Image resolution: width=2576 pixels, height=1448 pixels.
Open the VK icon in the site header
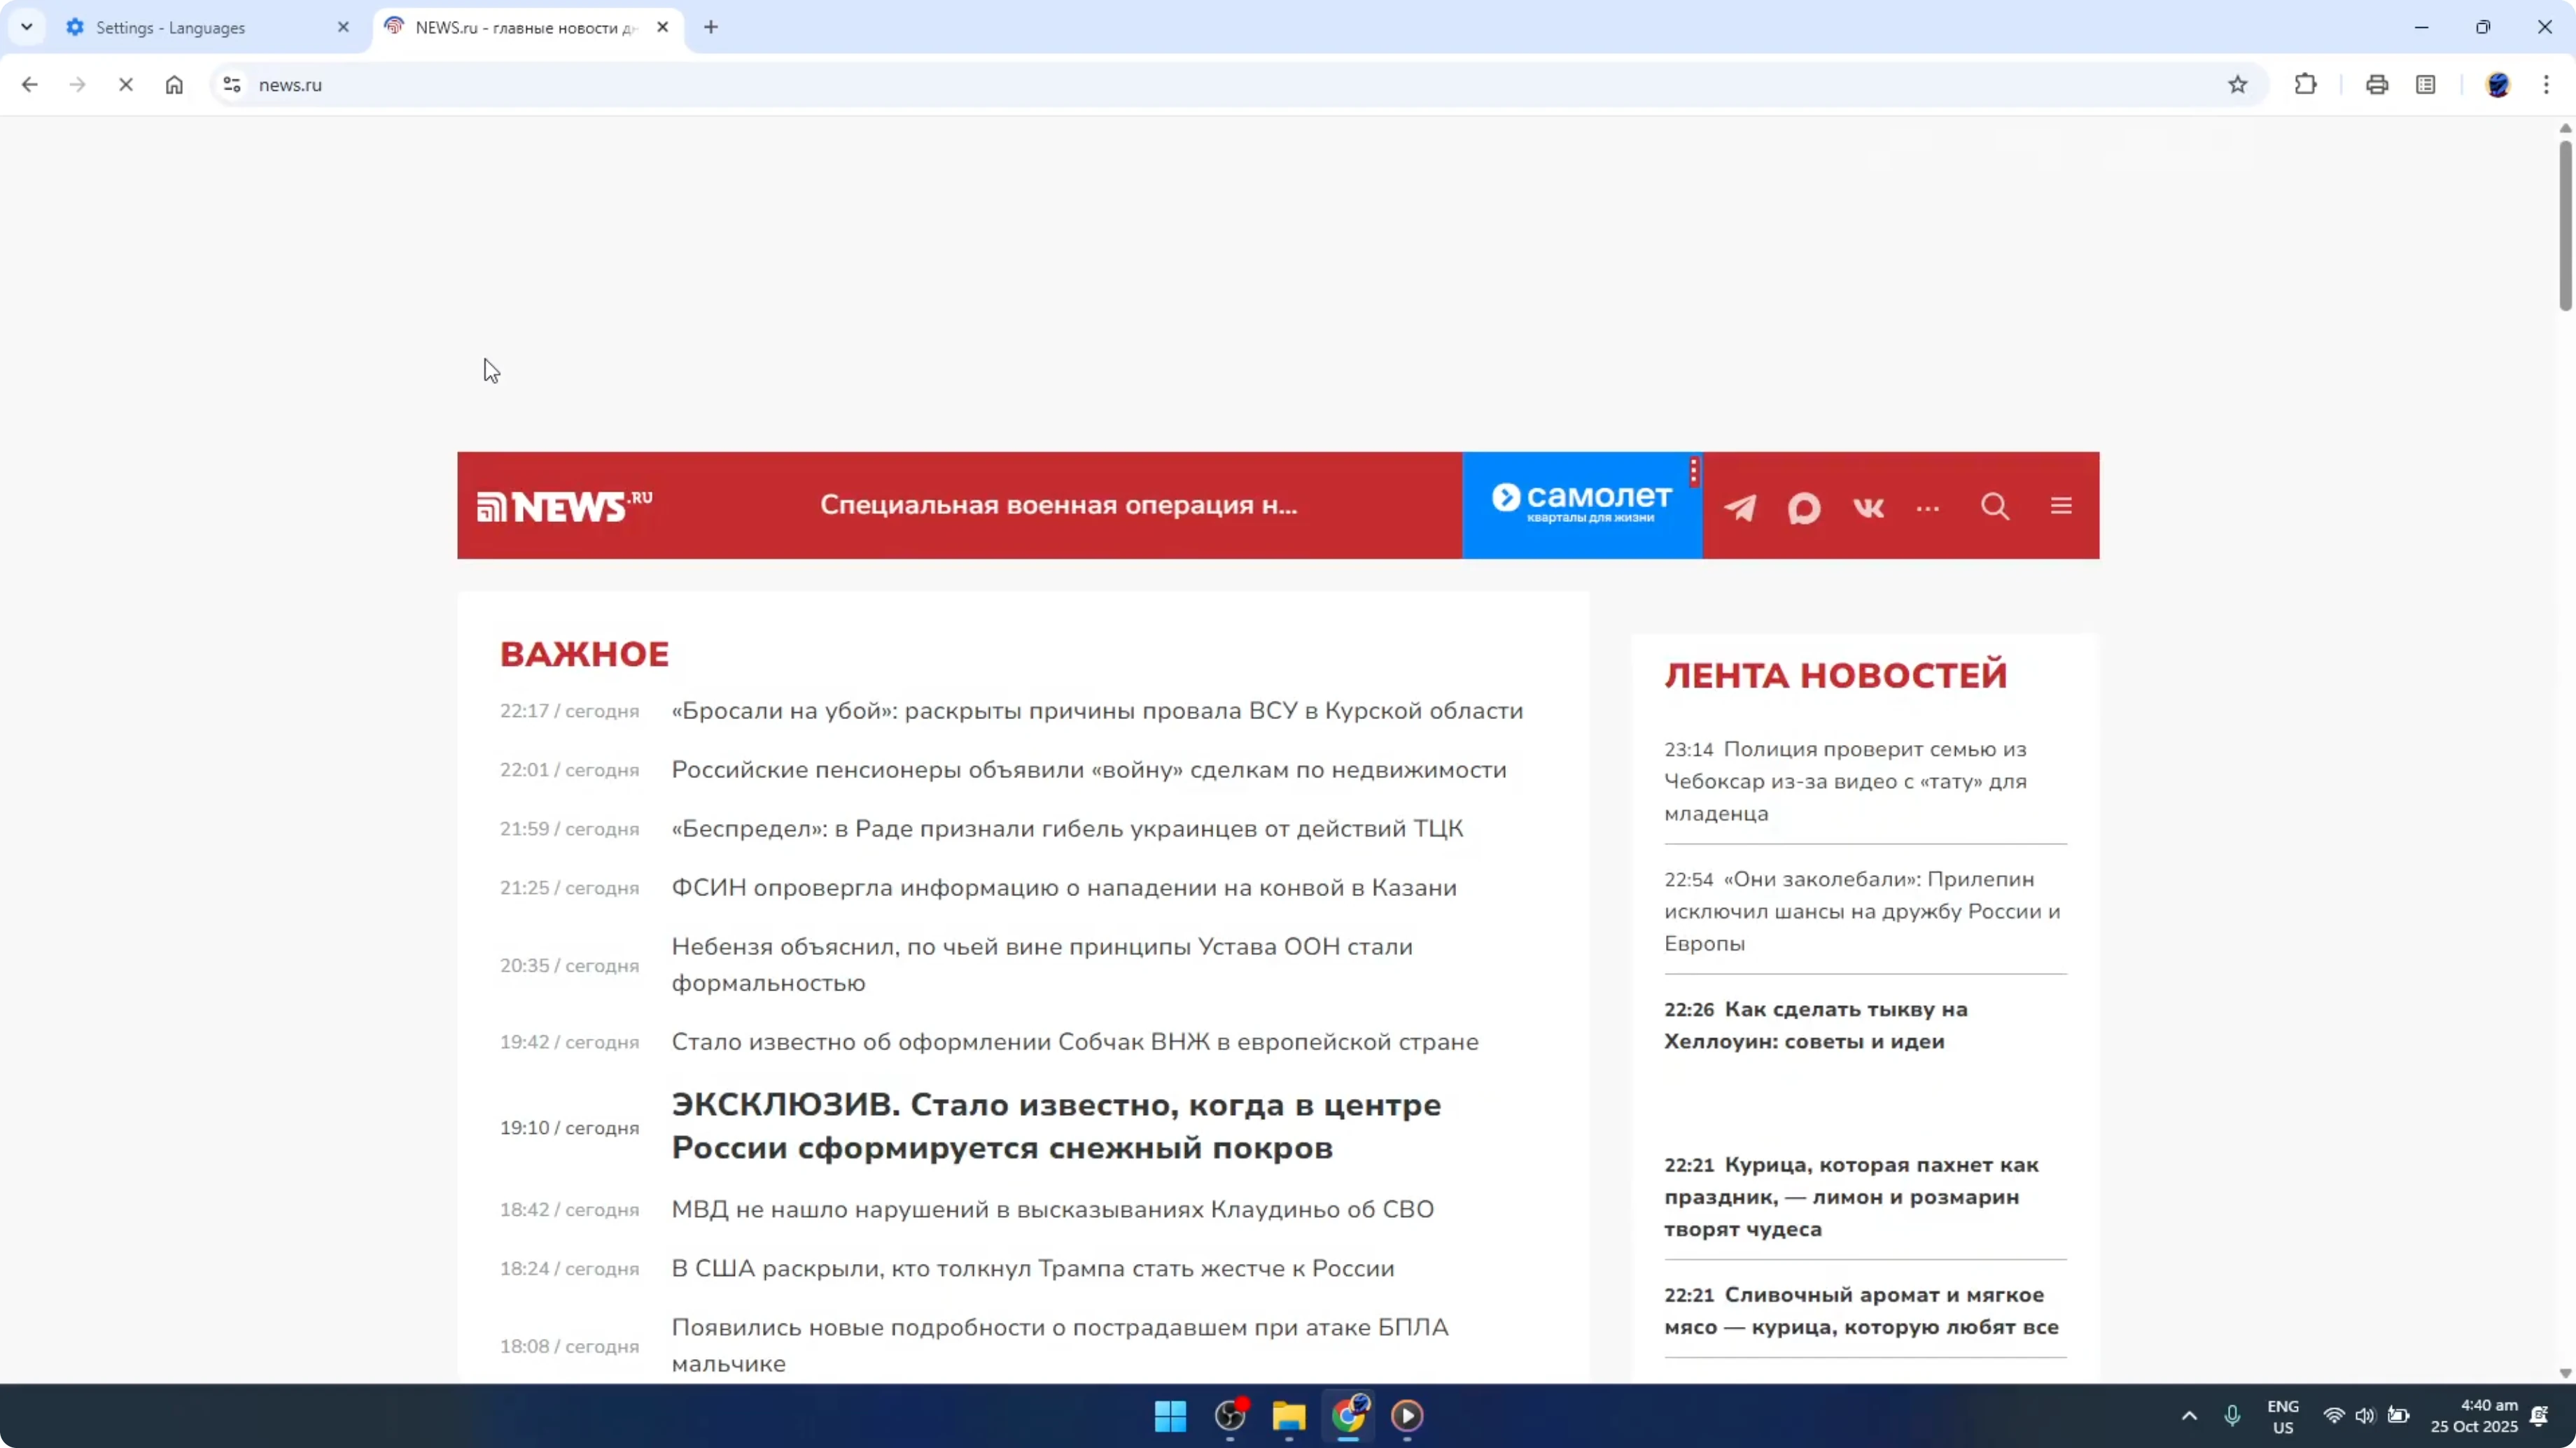coord(1868,508)
